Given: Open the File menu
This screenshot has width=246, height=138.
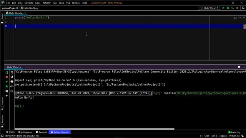Looking at the screenshot, I should click(x=8, y=3).
